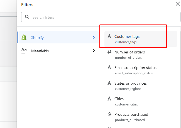Focus the Search filters input field
The height and width of the screenshot is (128, 181).
coord(103,17)
